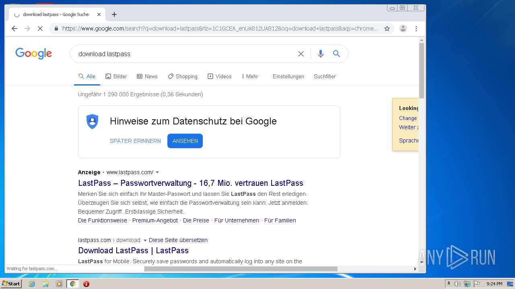Expand result options arrow beside lastpass.com download
The width and height of the screenshot is (515, 289).
pos(145,240)
